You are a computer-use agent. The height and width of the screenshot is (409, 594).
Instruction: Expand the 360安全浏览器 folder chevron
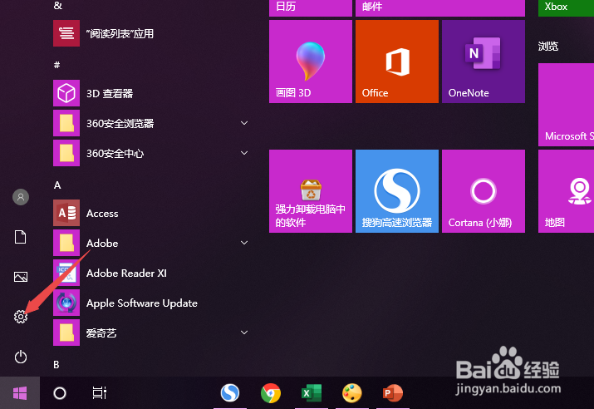coord(244,123)
